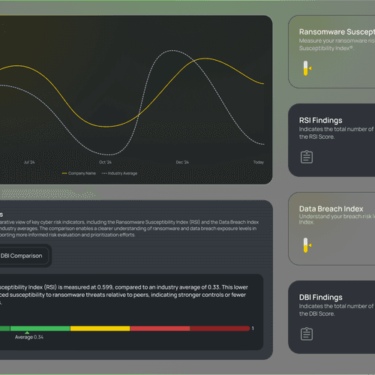Click the yellow company trend line peak
375x375 pixels.
tap(205, 58)
